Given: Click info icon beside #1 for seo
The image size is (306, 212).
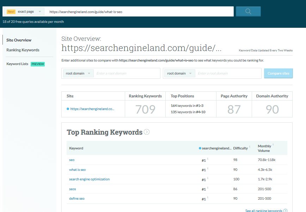Looking at the screenshot, I should tap(208, 159).
